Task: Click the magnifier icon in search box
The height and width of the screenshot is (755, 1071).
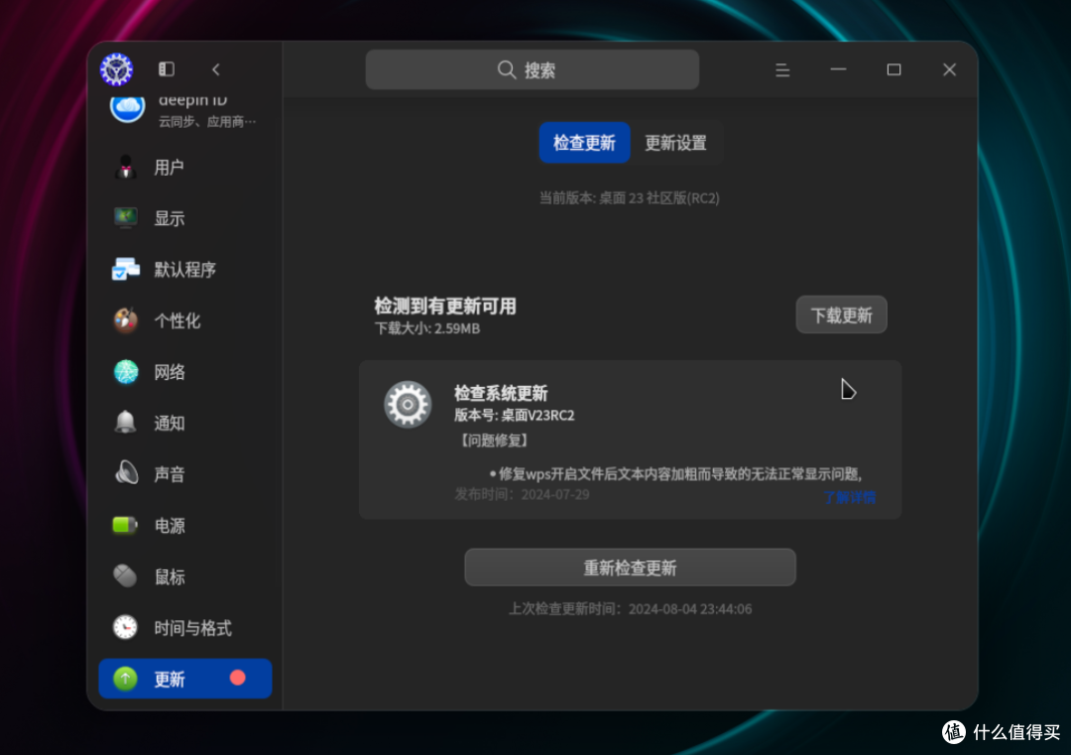Action: coord(506,69)
